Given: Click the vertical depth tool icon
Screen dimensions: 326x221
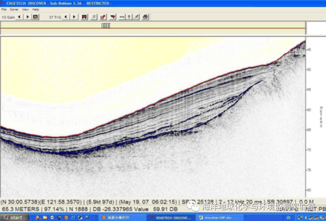Looking at the screenshot, I should pyautogui.click(x=129, y=17).
